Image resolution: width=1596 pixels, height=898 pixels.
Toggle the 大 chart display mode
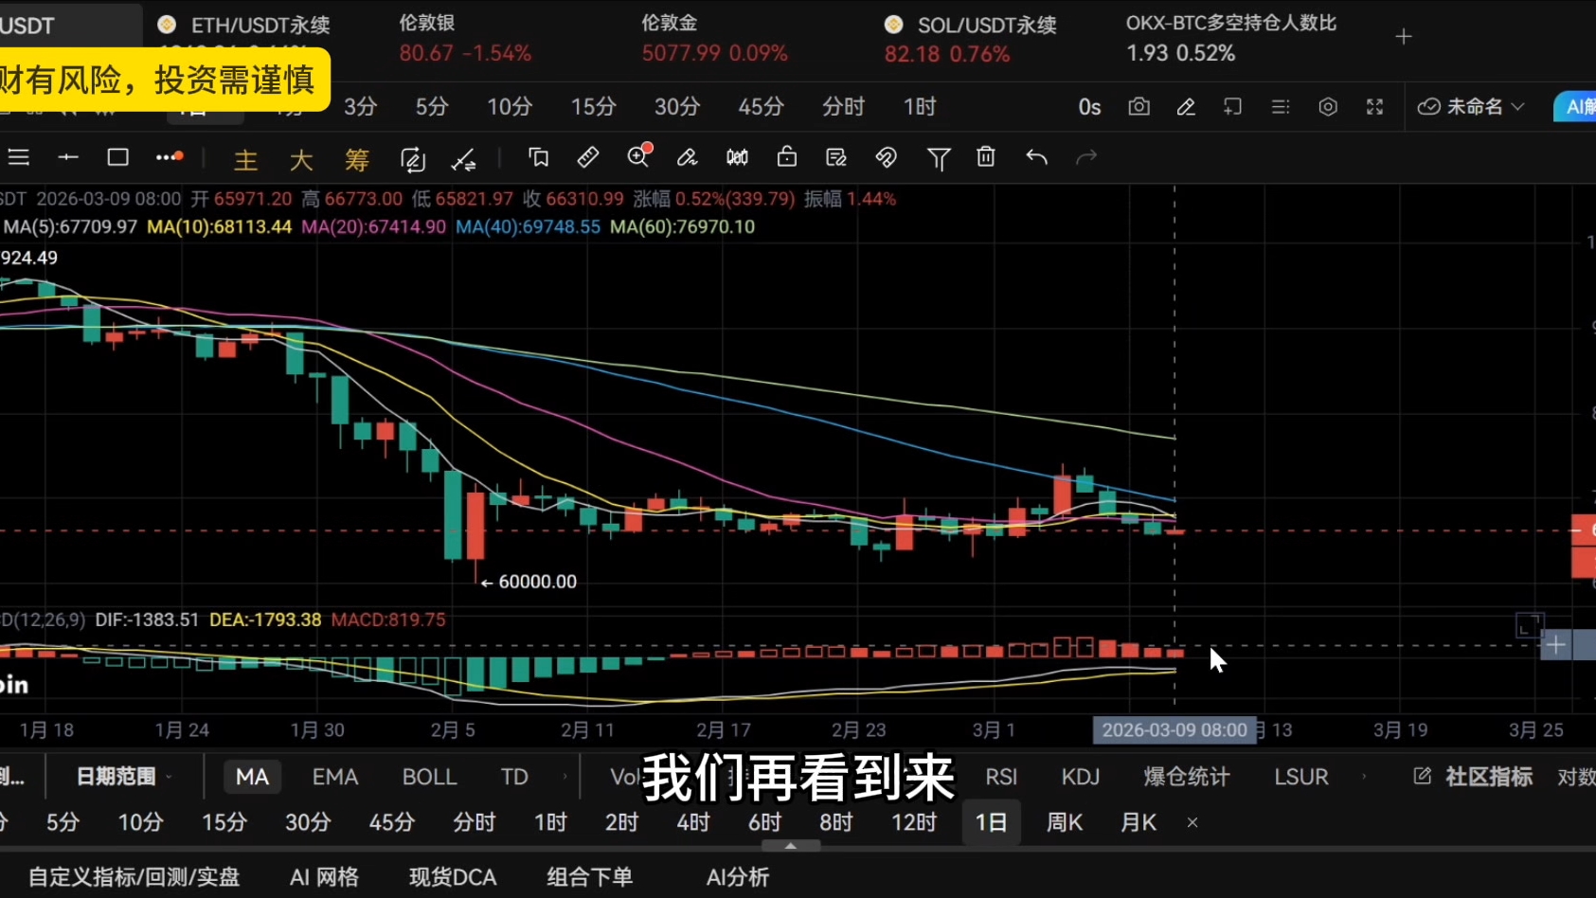click(x=300, y=159)
